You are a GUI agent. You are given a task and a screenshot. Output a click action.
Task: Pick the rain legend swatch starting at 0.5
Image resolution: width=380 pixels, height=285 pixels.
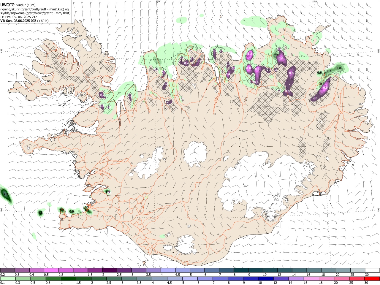tap(38, 278)
